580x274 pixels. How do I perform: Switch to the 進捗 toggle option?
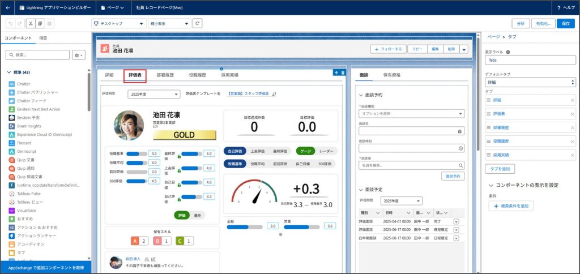click(197, 216)
